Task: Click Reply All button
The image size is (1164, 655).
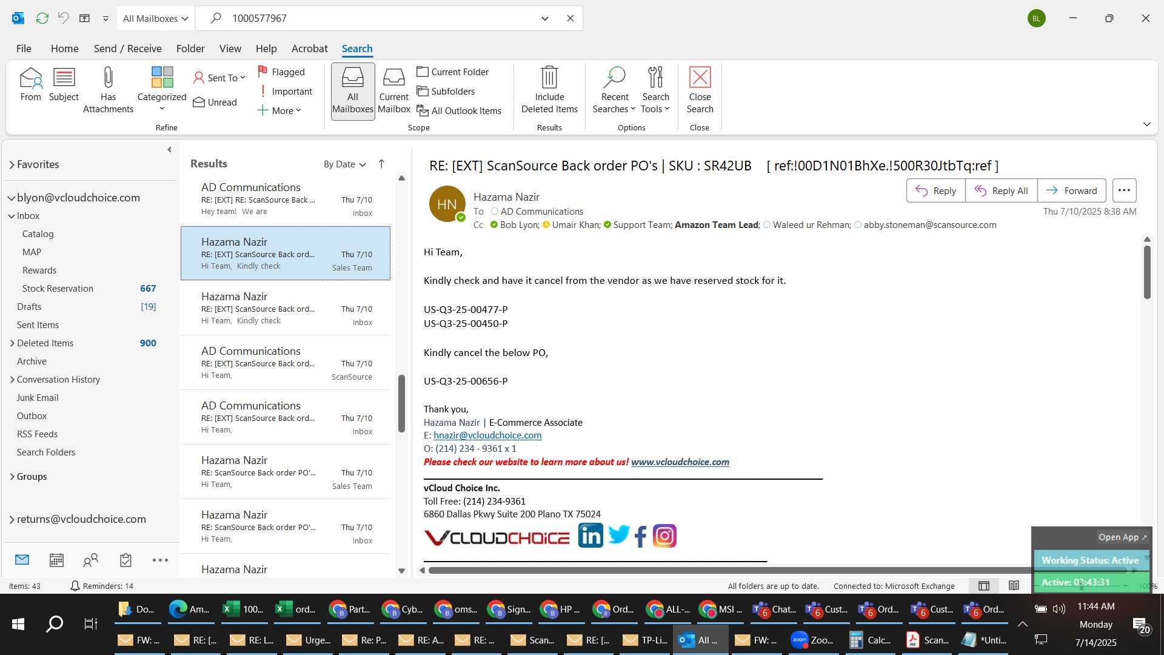Action: [1001, 190]
